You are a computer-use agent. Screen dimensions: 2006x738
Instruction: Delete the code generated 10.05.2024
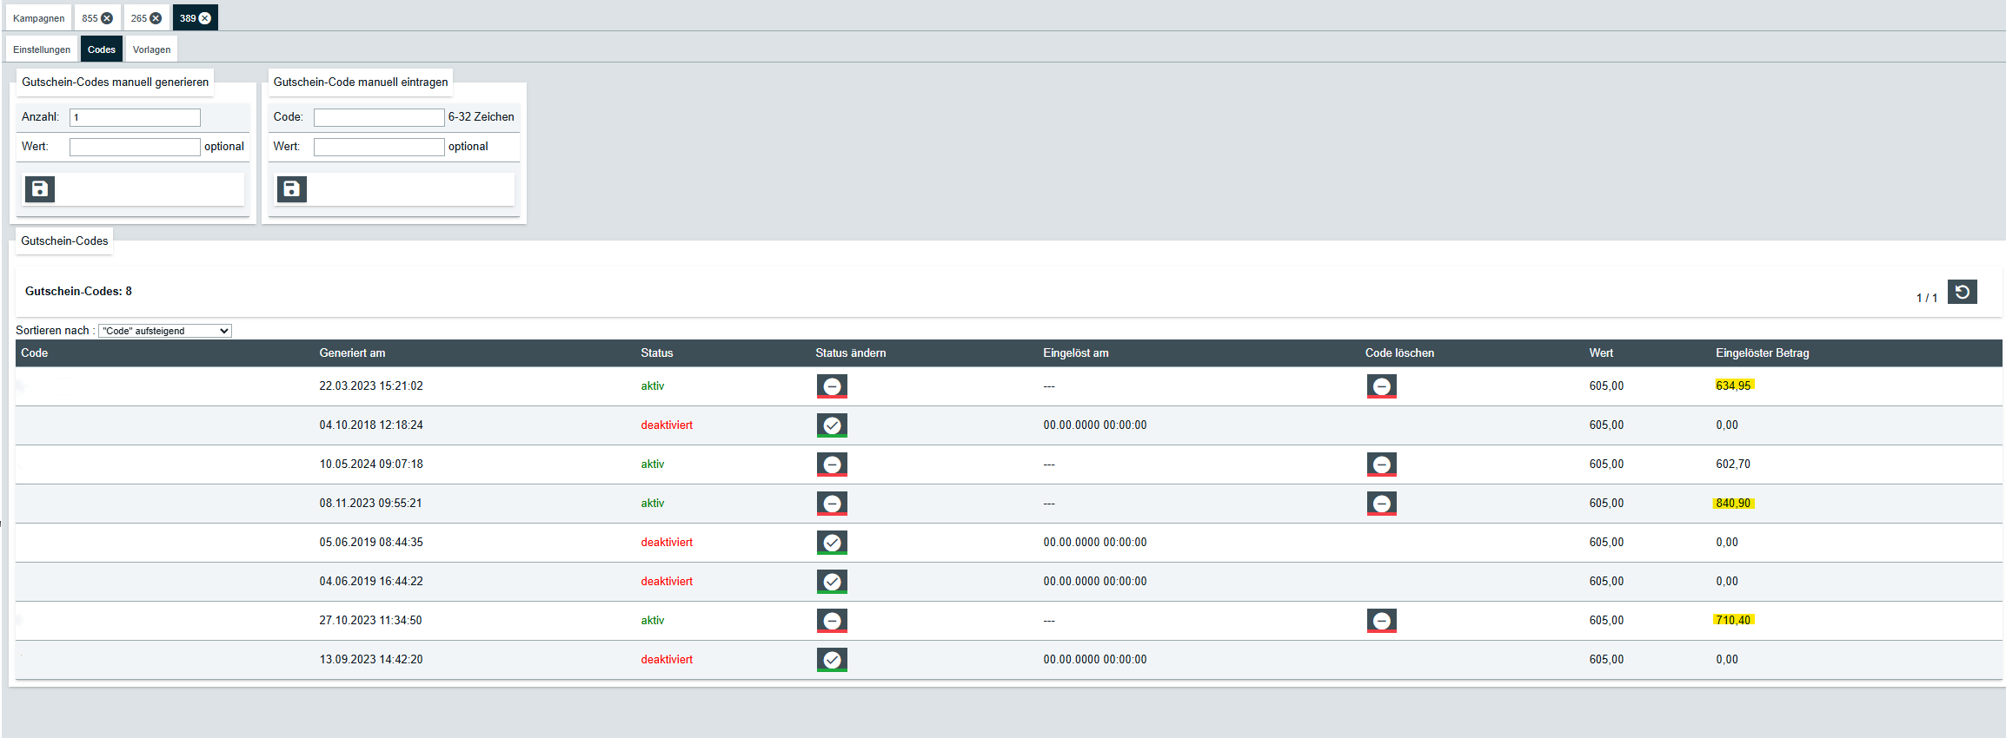pyautogui.click(x=1381, y=465)
